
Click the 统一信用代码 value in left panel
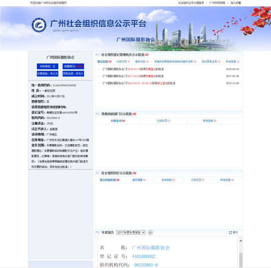(65, 86)
